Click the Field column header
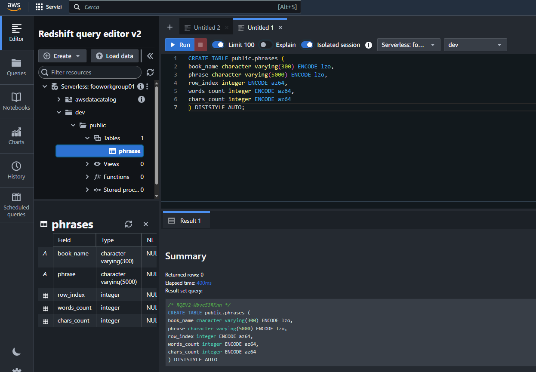Screen dimensions: 536x372 [x=74, y=240]
